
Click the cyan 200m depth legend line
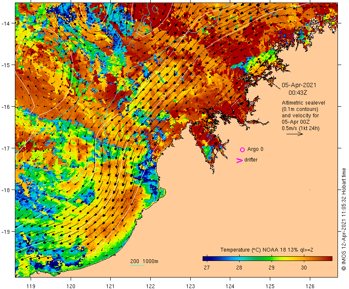137,265
